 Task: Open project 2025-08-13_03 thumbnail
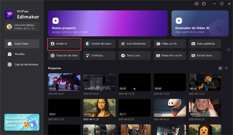(135, 82)
